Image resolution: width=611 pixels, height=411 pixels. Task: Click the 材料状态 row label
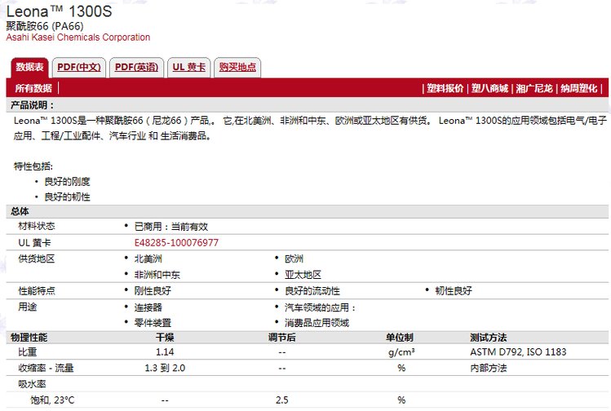coord(36,227)
